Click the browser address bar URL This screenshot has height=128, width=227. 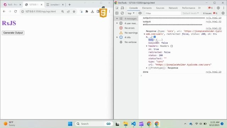[40, 11]
